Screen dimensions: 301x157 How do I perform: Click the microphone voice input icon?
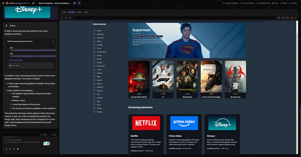10,149
